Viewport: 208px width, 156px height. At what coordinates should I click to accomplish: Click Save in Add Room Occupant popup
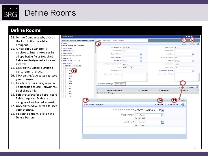coord(159,105)
